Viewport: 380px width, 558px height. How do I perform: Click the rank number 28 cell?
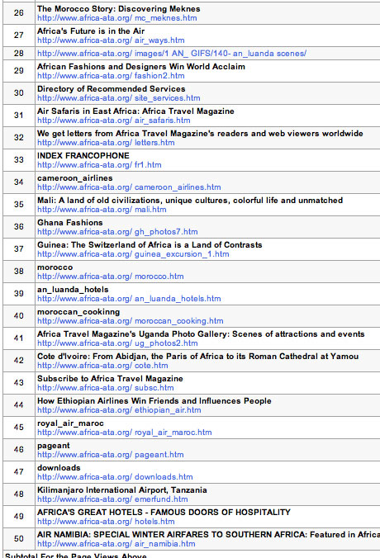point(19,54)
